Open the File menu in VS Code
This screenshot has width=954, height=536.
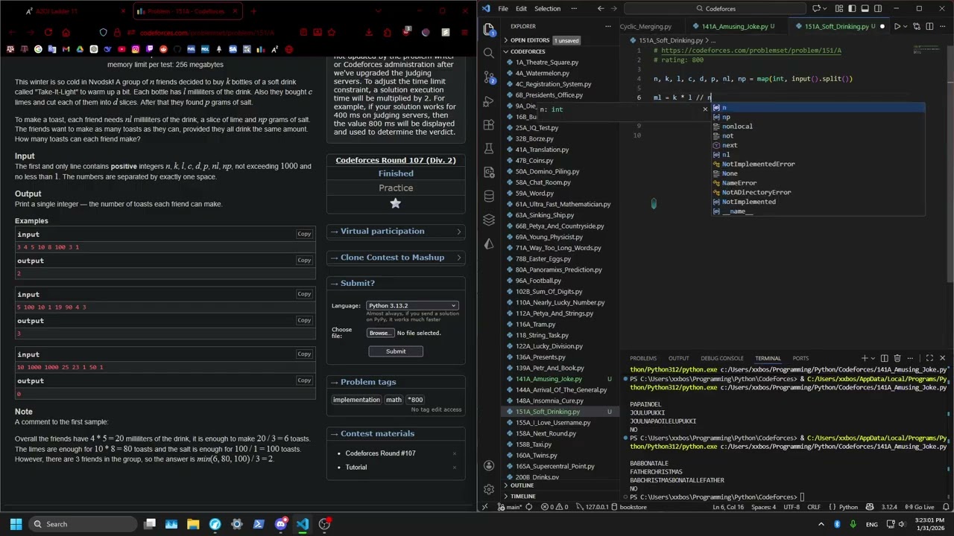503,8
